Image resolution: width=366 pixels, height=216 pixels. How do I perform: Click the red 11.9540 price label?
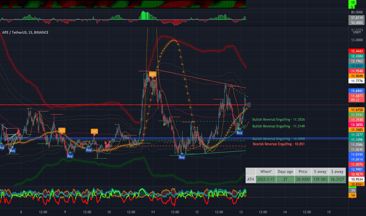pos(357,71)
